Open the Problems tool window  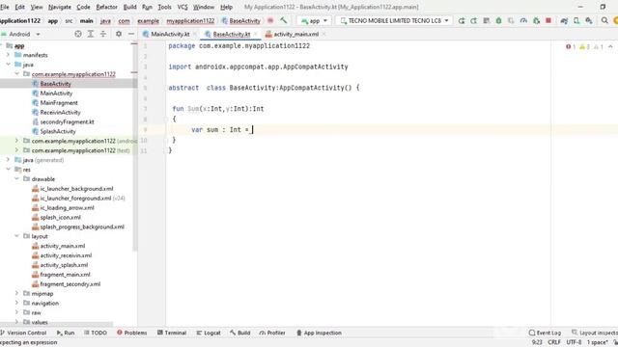click(x=131, y=333)
